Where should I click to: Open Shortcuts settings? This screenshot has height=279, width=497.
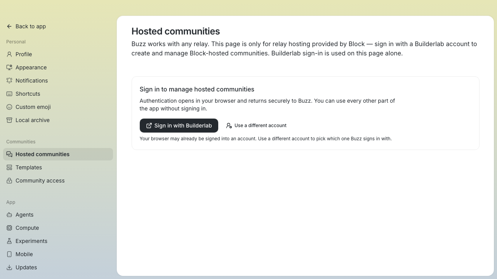click(x=58, y=94)
